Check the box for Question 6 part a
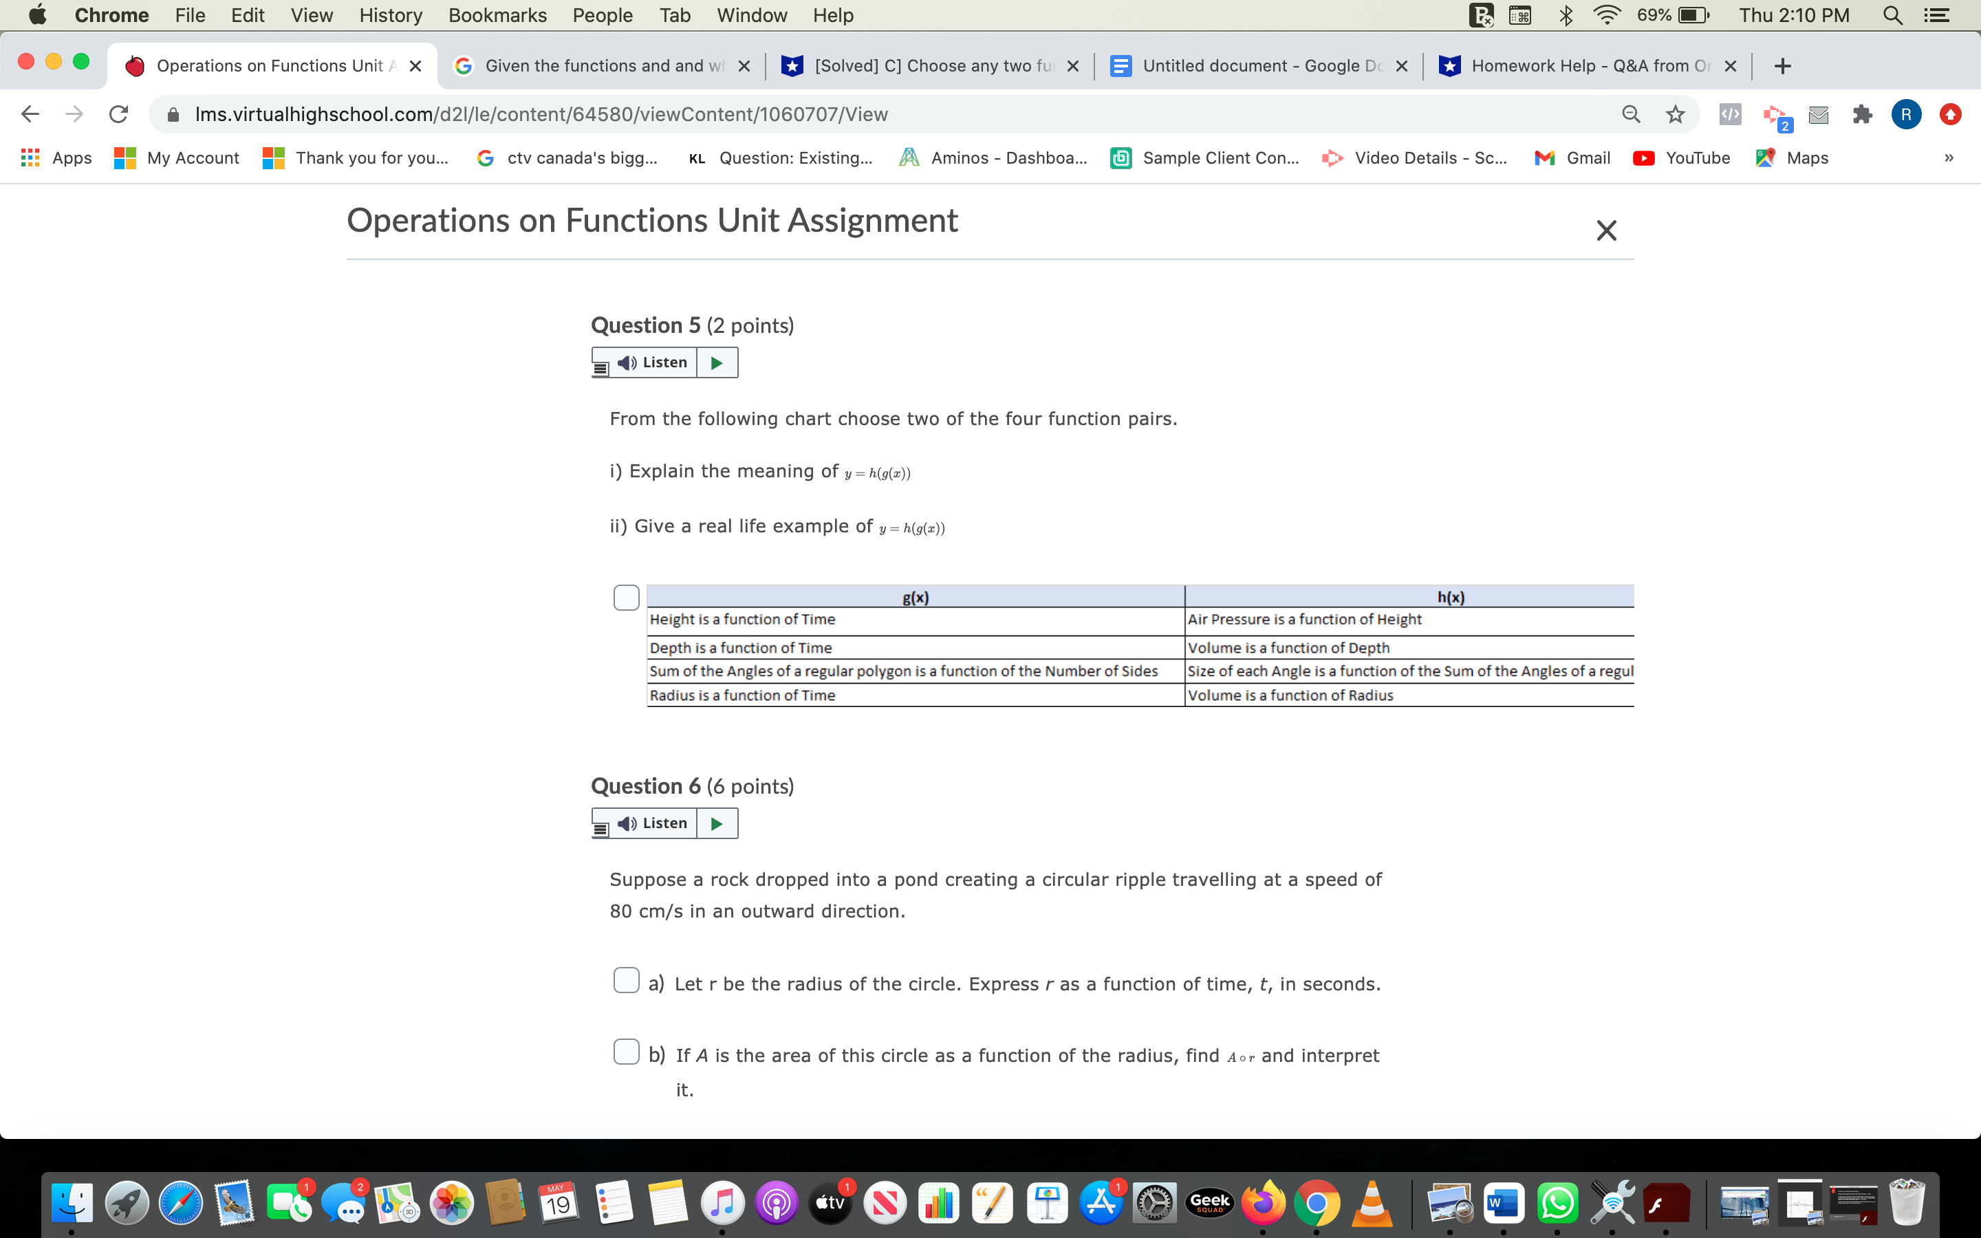This screenshot has width=1981, height=1238. point(626,979)
